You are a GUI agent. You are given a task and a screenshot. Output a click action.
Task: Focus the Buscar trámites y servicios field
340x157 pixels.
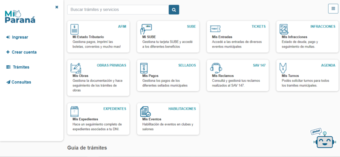coord(118,9)
